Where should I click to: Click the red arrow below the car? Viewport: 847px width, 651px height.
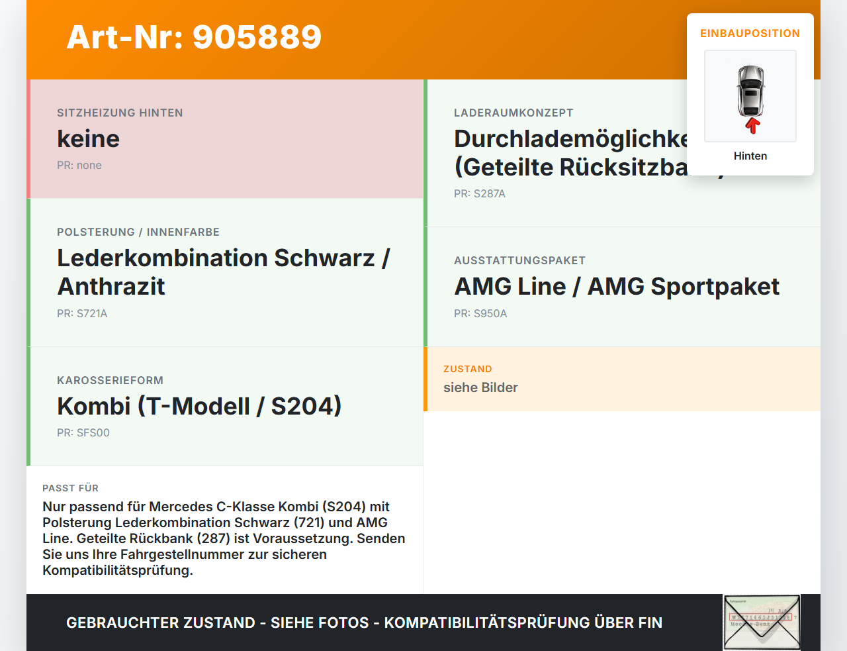[x=752, y=126]
